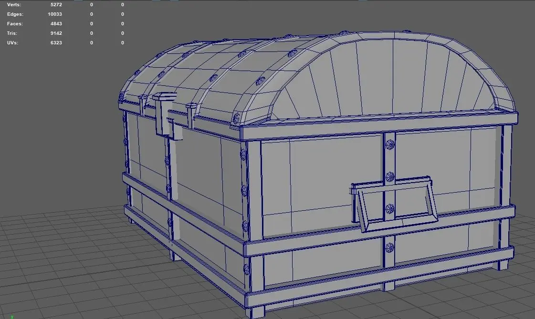This screenshot has width=535, height=319.
Task: Select the UVs value 6323
Action: pos(56,43)
